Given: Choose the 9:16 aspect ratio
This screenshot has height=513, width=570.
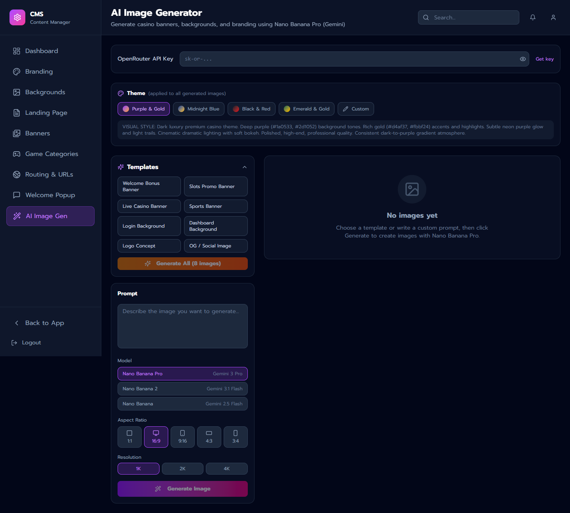Looking at the screenshot, I should [x=182, y=437].
